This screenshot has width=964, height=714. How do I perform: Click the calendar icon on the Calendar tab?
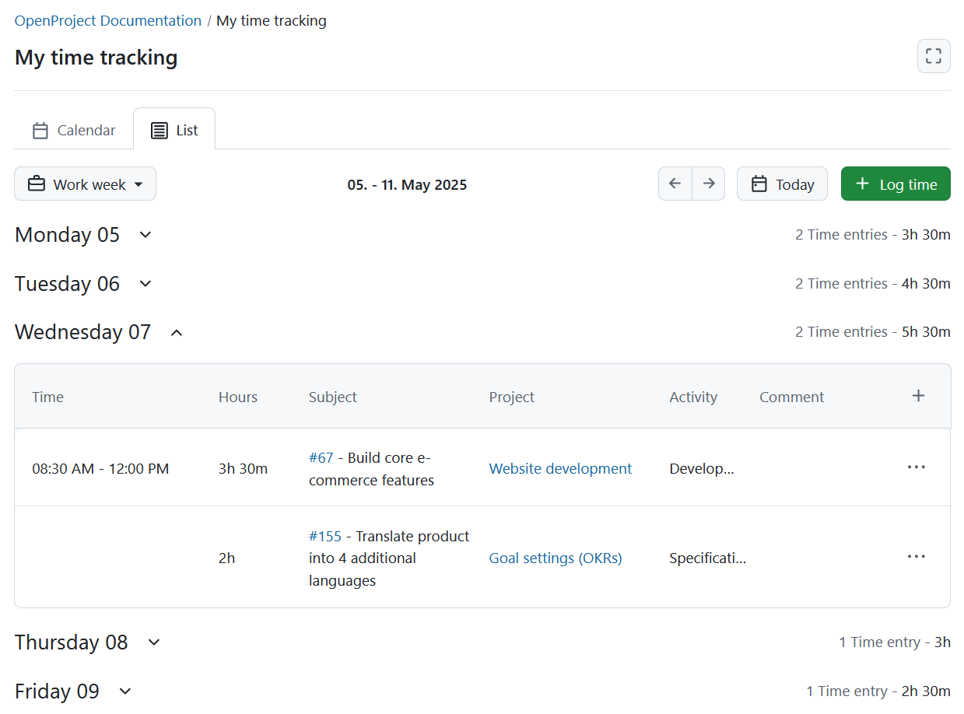click(x=40, y=130)
